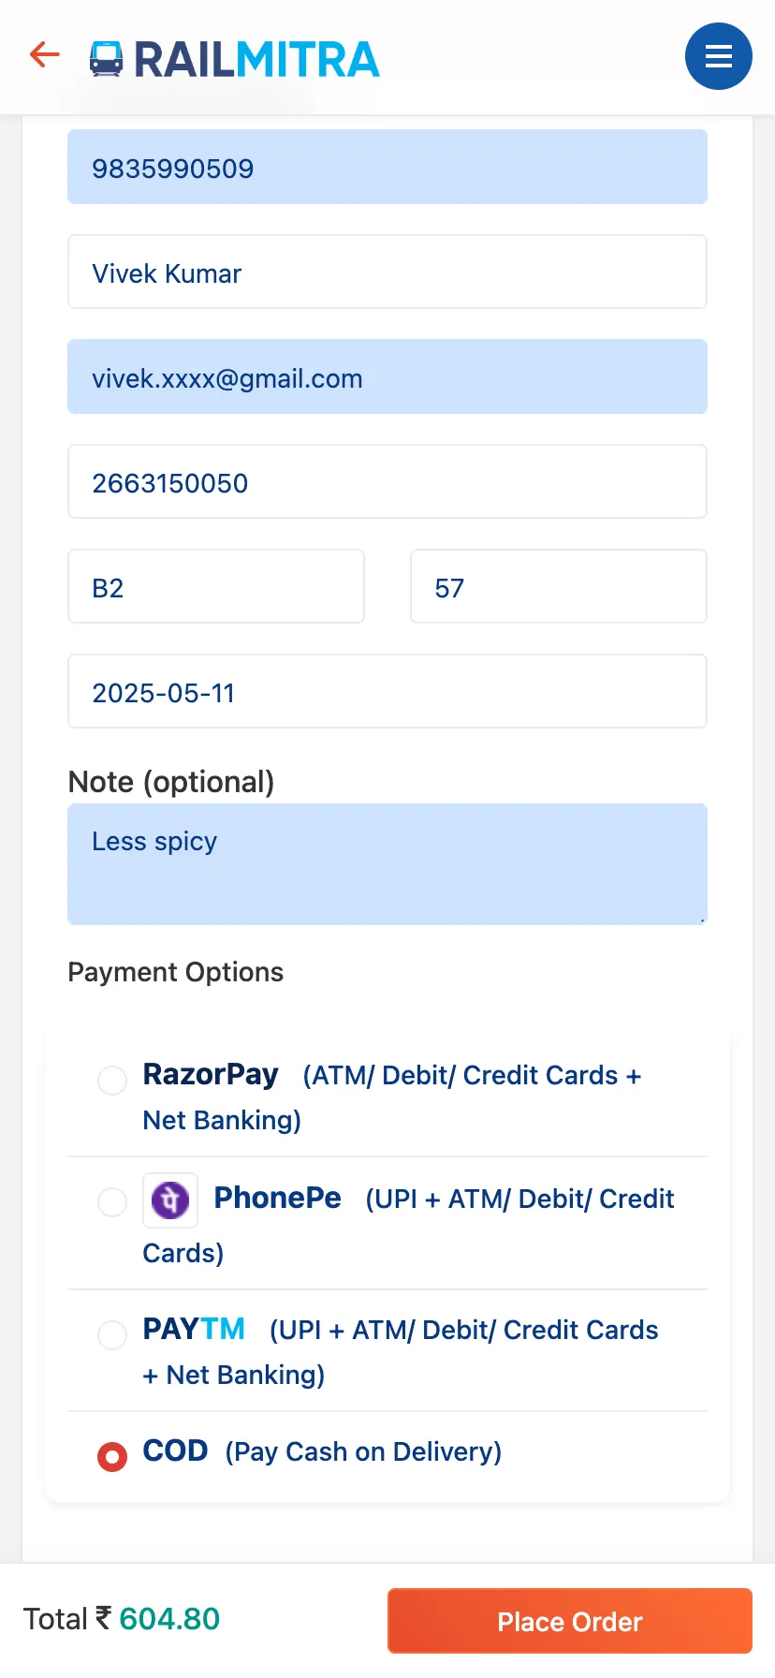Open the date field 2025-05-11
Viewport: 775px width, 1678px height.
[387, 691]
